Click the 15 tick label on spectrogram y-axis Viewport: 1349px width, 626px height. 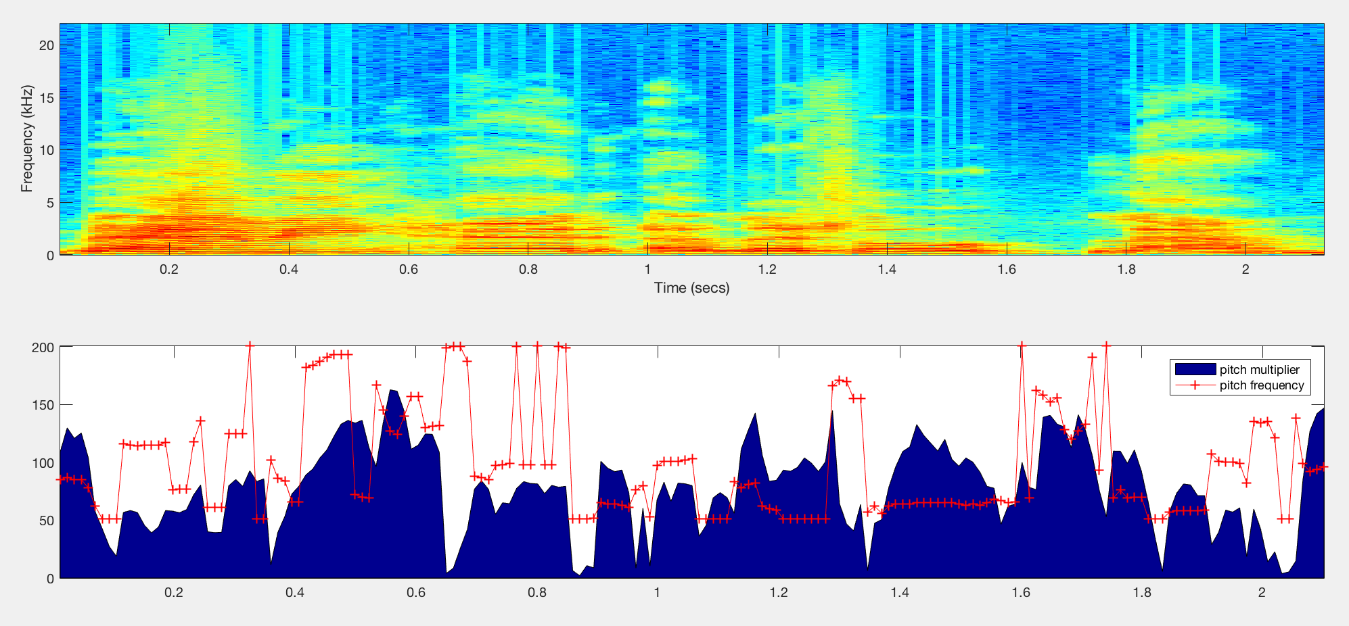point(46,98)
